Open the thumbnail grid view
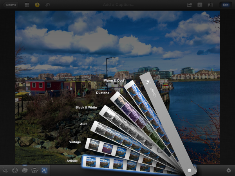Viewport: 235px width, 176px height. [27, 5]
